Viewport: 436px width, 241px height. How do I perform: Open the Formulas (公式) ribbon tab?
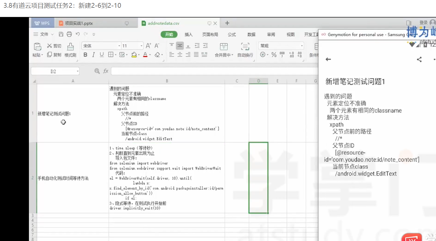coord(232,35)
